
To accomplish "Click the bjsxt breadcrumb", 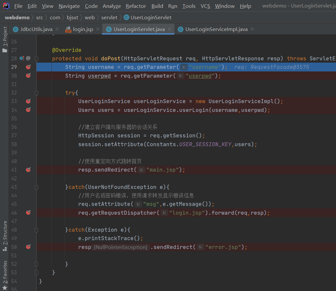I will [72, 18].
